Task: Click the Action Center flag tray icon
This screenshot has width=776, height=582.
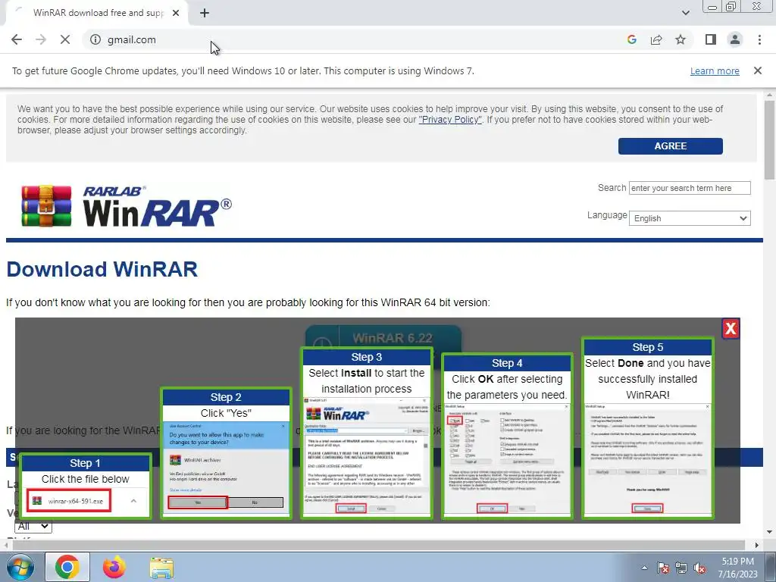Action: 662,568
